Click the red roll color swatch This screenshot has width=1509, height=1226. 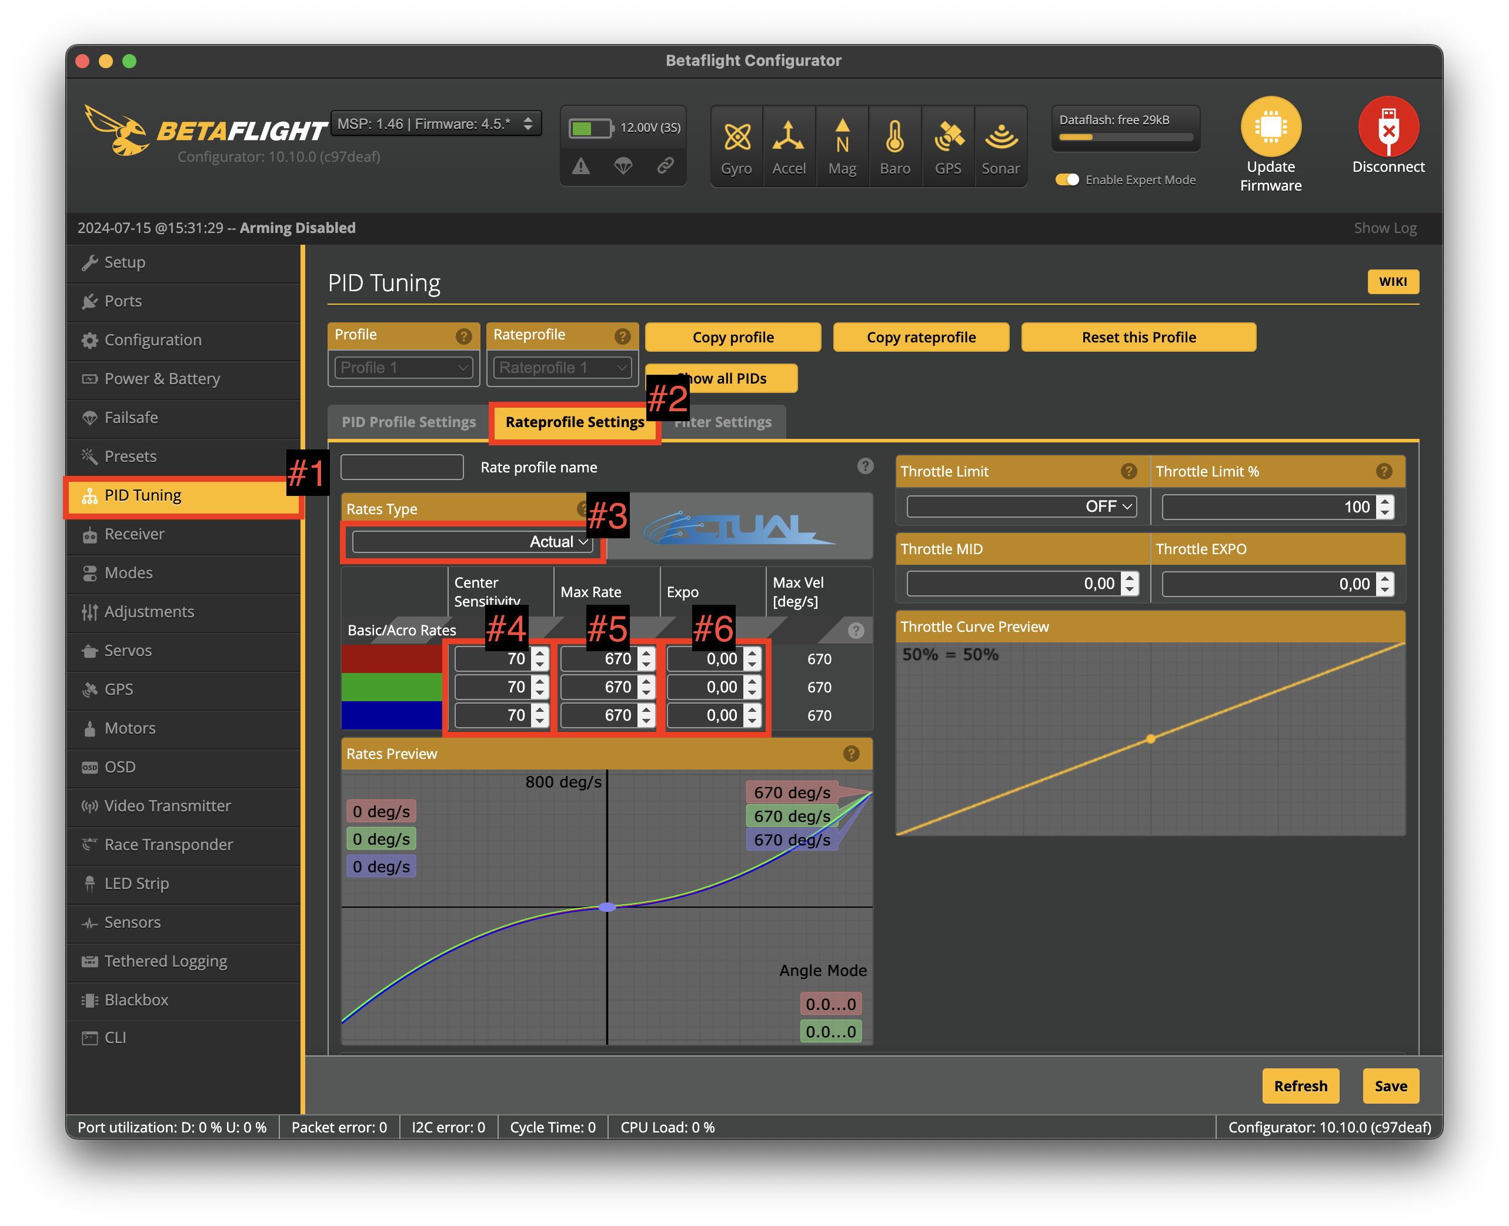click(x=392, y=659)
